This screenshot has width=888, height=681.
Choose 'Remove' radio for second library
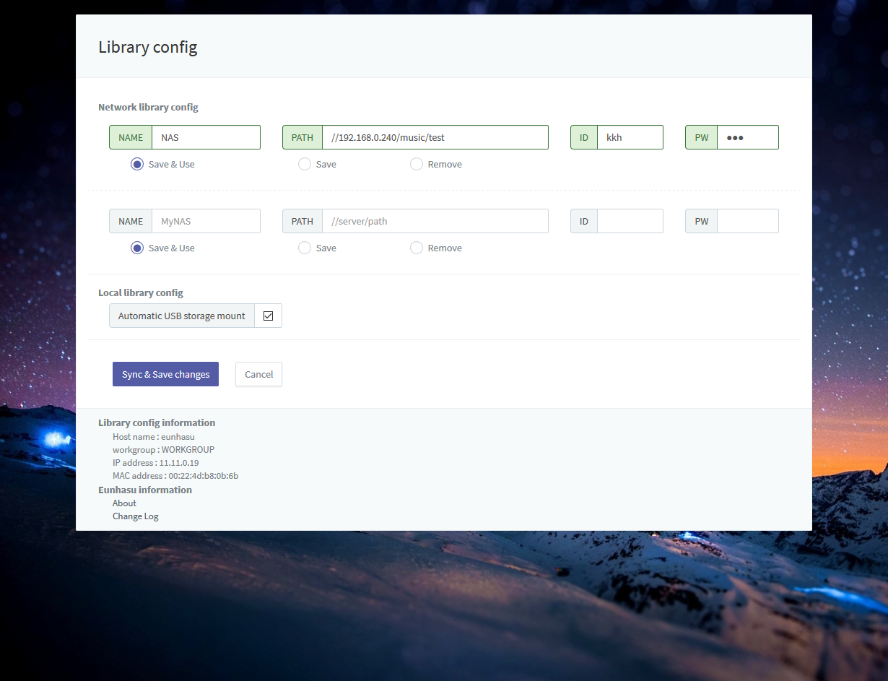tap(417, 248)
